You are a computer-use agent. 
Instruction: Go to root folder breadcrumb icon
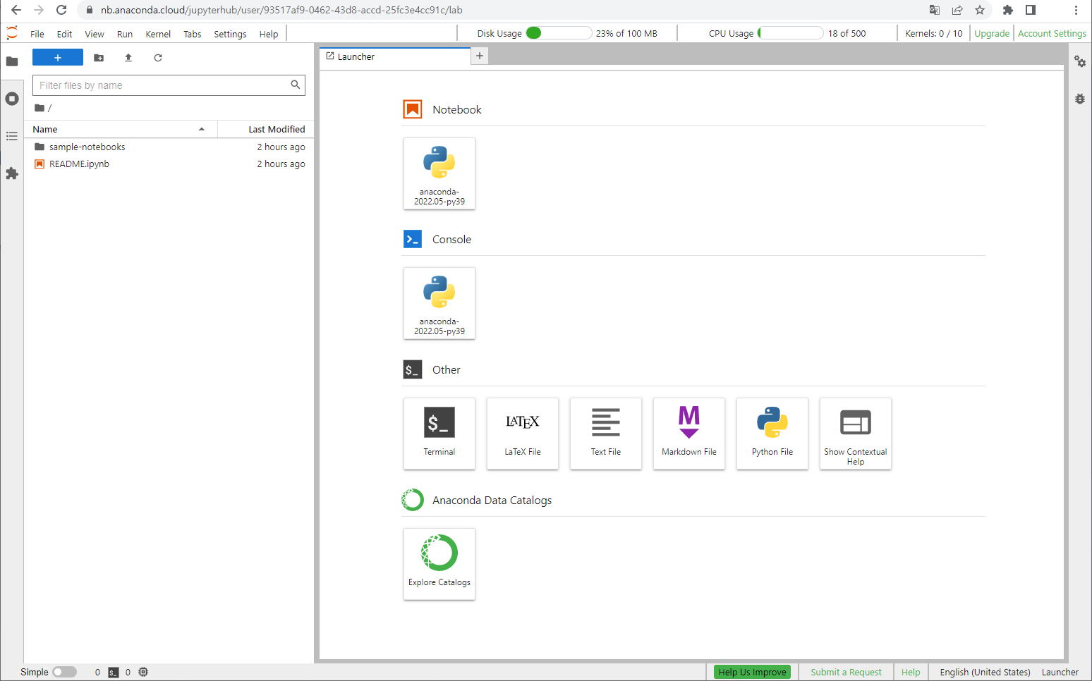(x=40, y=108)
